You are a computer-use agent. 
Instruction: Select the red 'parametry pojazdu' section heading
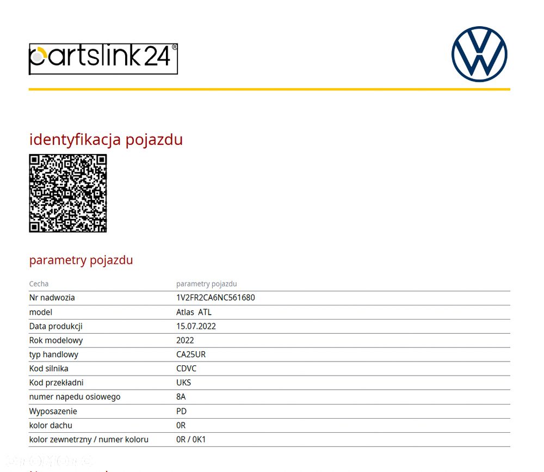(81, 260)
